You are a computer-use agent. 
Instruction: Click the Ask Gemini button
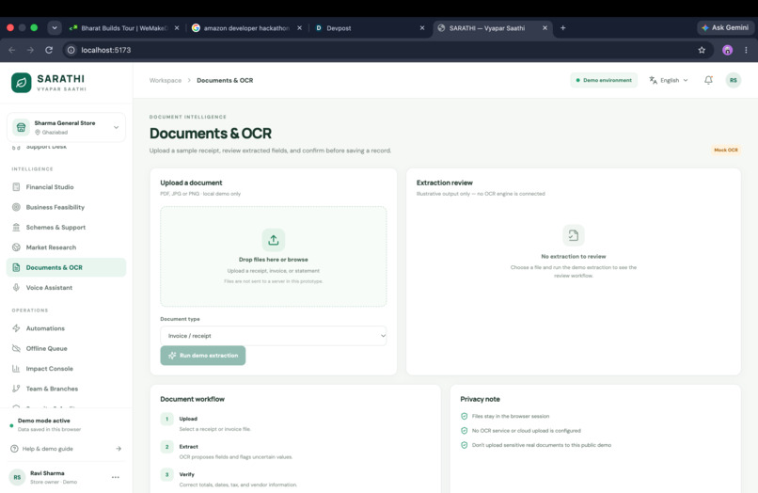coord(725,28)
